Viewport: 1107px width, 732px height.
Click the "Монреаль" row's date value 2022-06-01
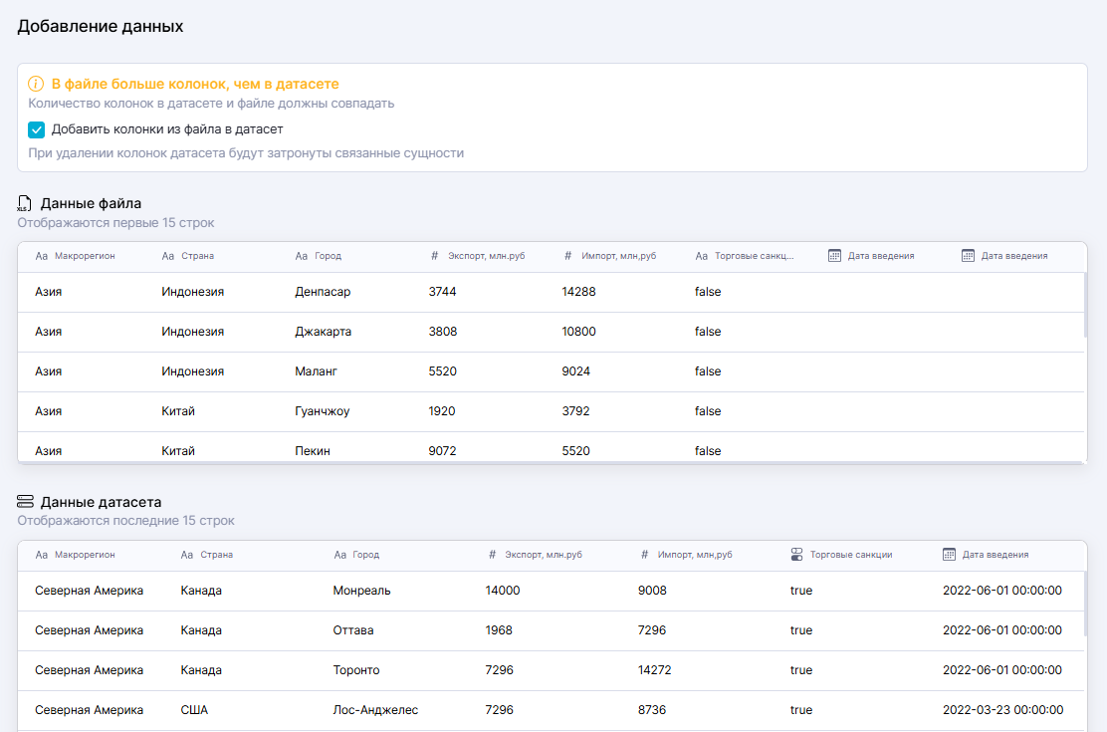(x=1001, y=591)
